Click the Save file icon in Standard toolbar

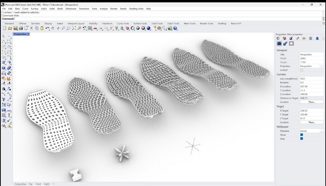pos(15,28)
